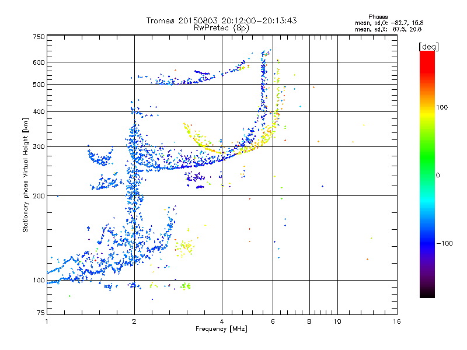Click the x-axis tick label '1'
467x350 pixels.
(47, 321)
